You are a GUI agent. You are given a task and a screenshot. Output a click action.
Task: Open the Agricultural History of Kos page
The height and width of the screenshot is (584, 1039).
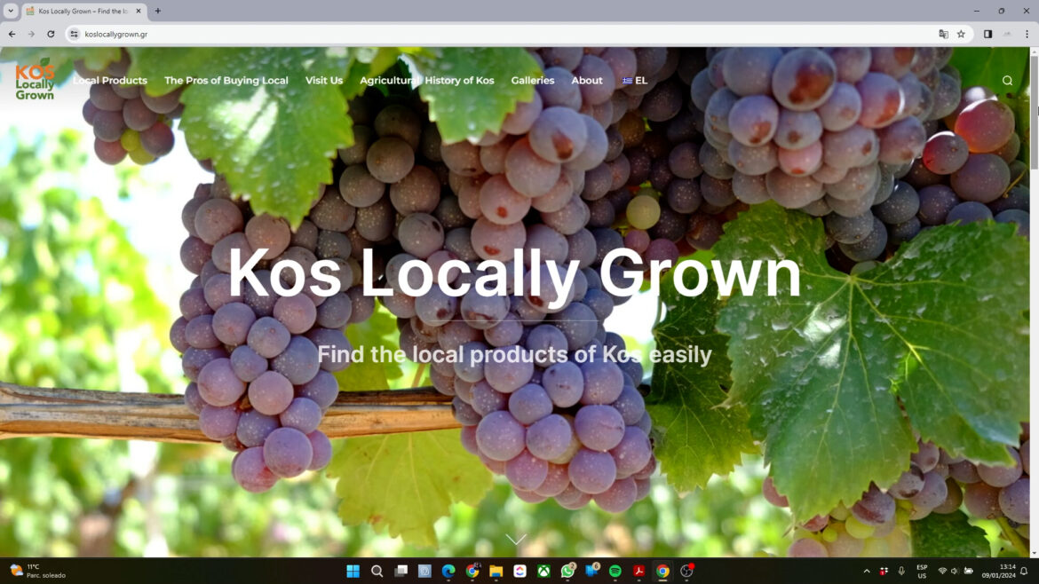click(x=427, y=80)
